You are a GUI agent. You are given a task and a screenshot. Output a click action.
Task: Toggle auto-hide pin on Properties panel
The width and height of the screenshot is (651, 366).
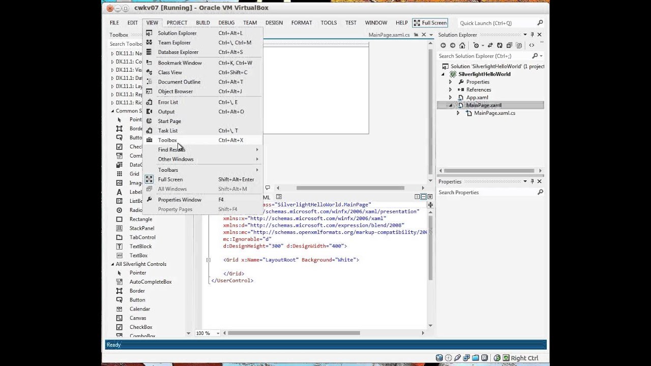click(532, 181)
